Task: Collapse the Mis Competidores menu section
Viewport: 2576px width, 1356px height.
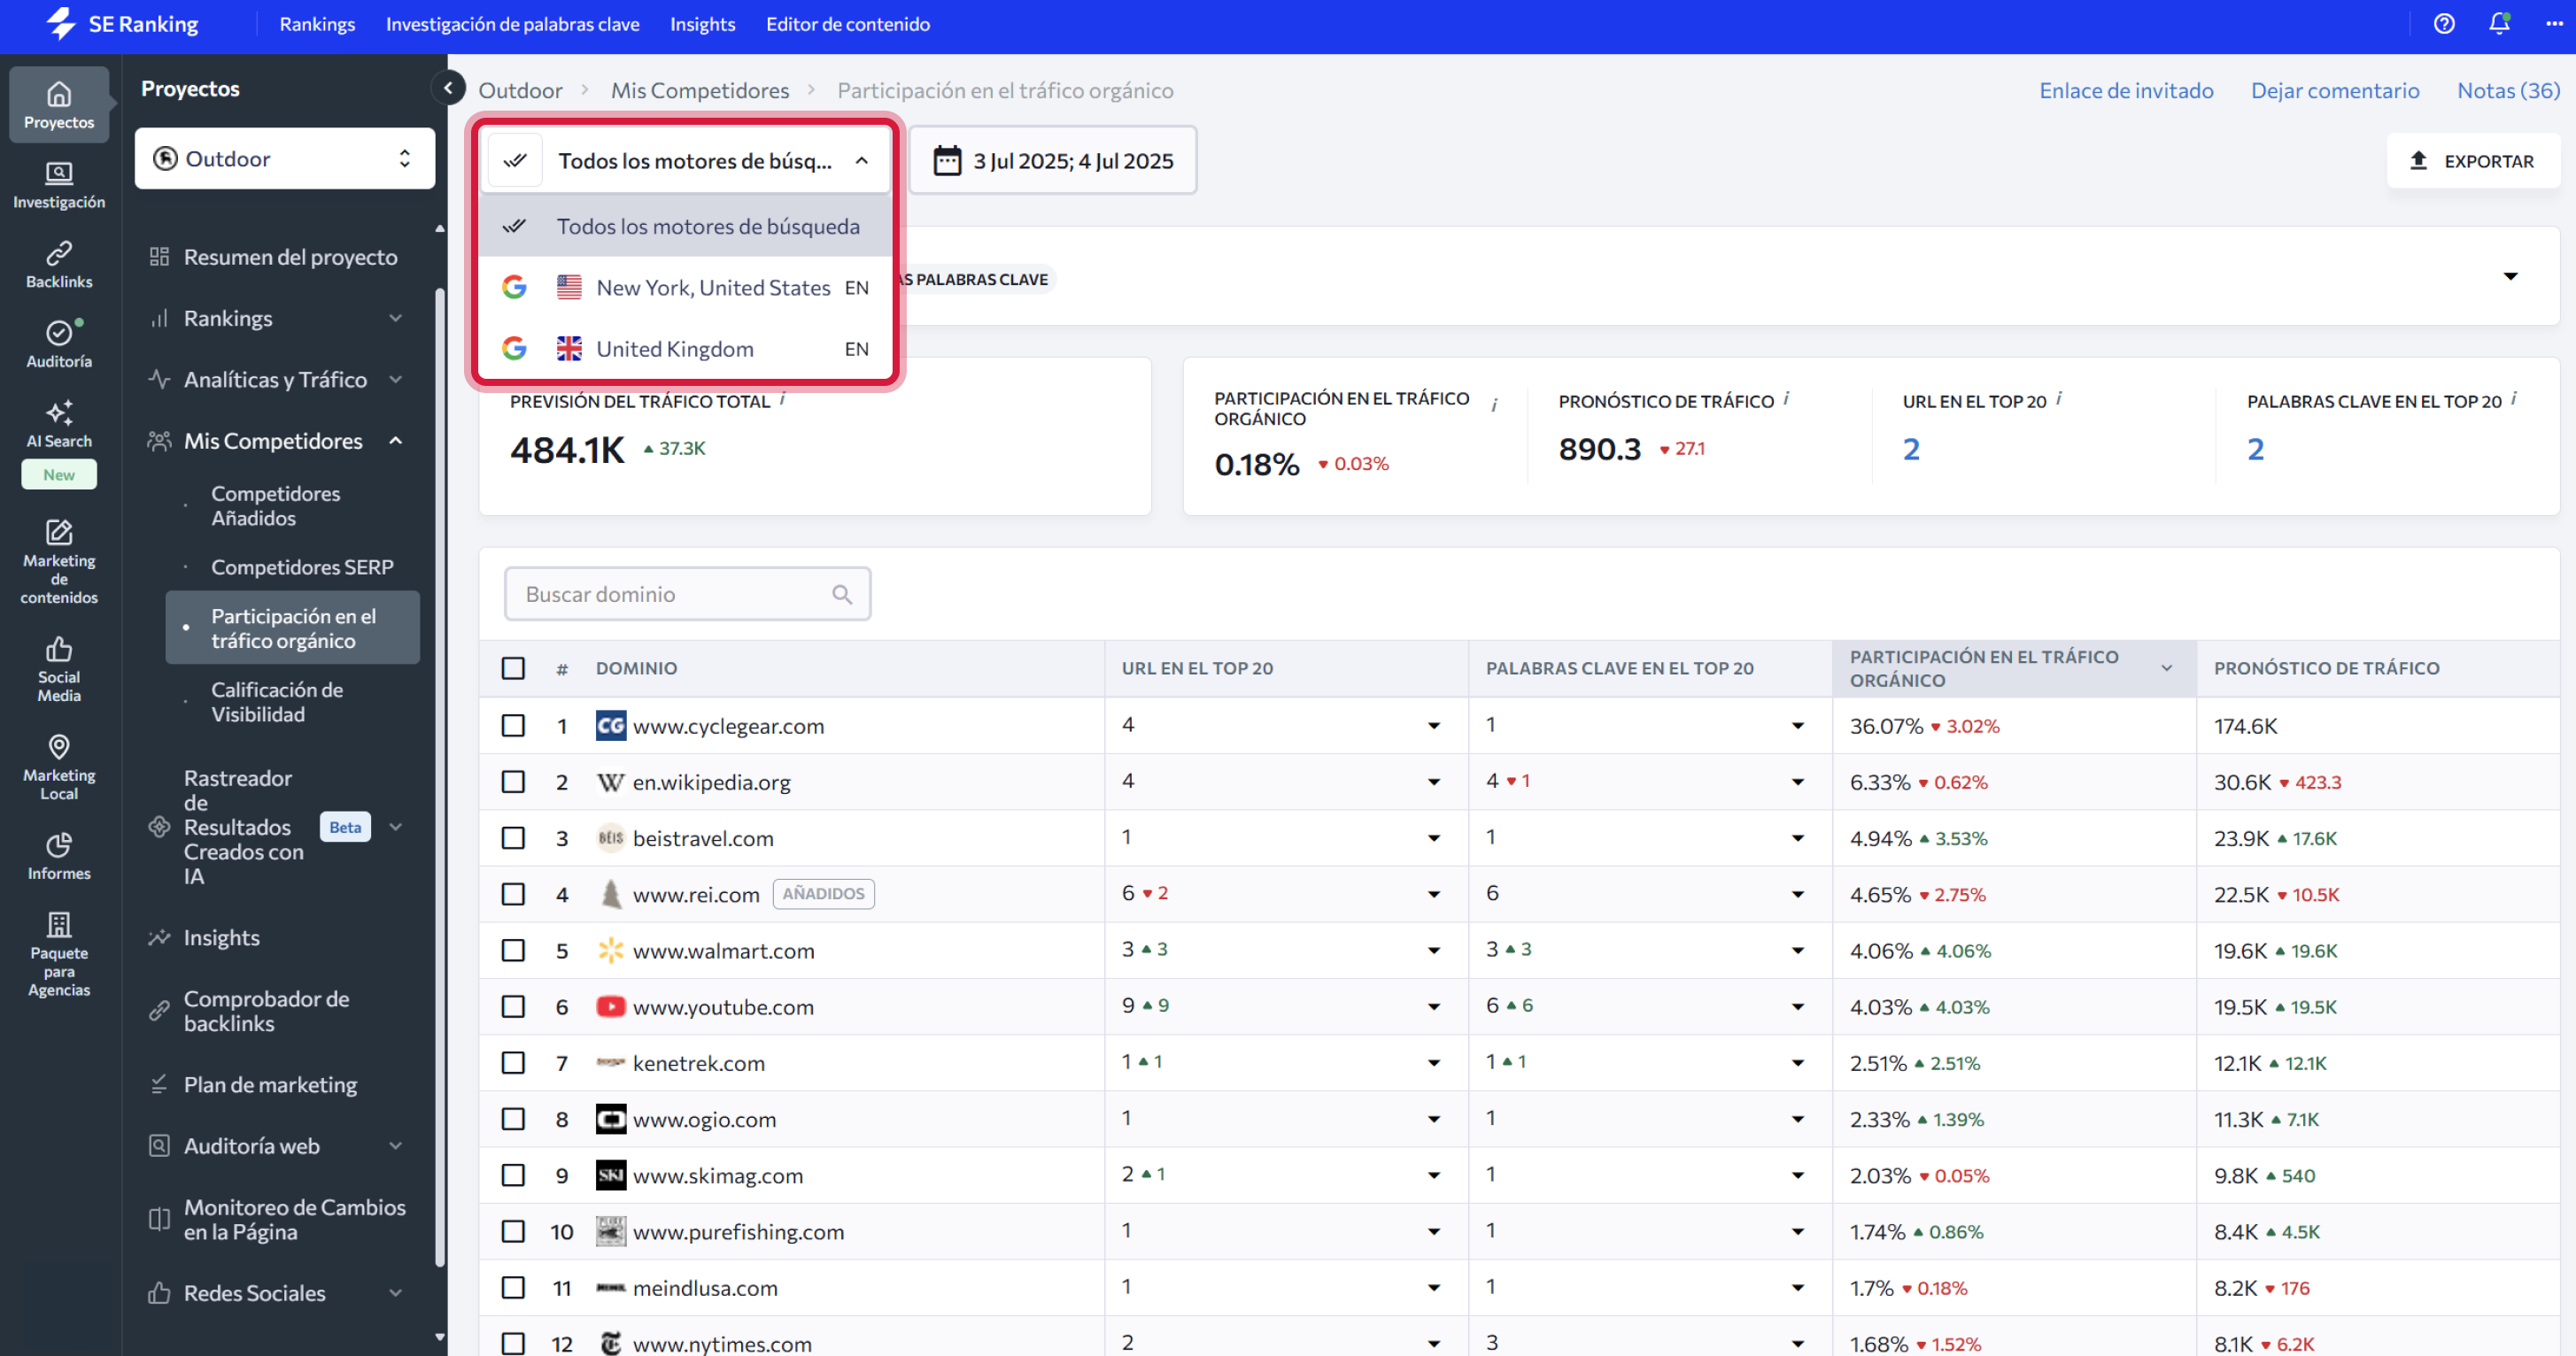Action: coord(396,441)
